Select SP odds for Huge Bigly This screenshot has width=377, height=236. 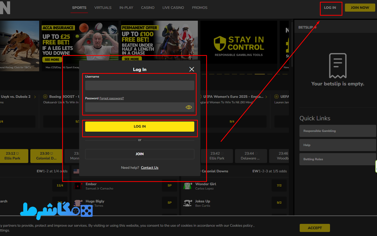pos(170,203)
